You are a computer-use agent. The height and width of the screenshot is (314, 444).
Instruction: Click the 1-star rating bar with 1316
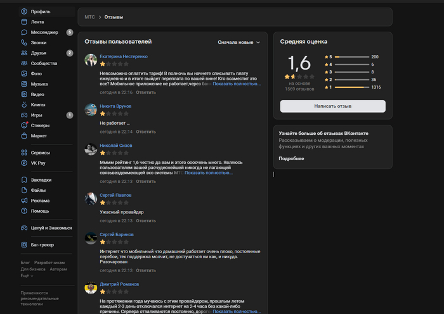(353, 87)
